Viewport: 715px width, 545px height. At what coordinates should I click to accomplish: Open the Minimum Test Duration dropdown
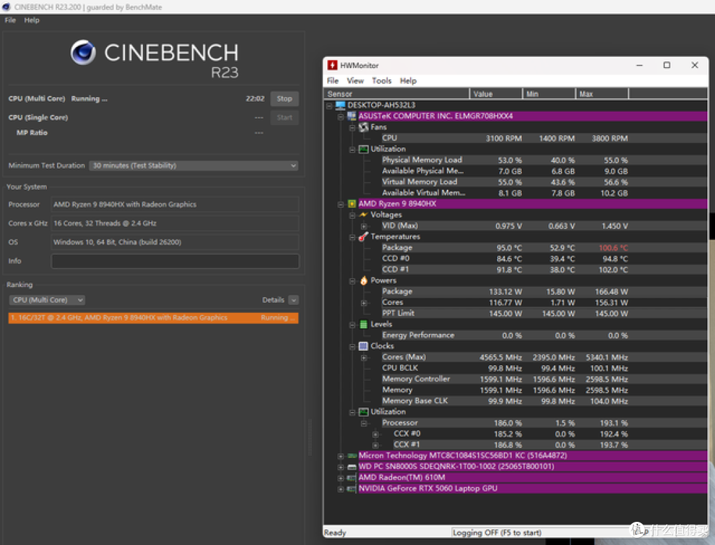tap(194, 165)
